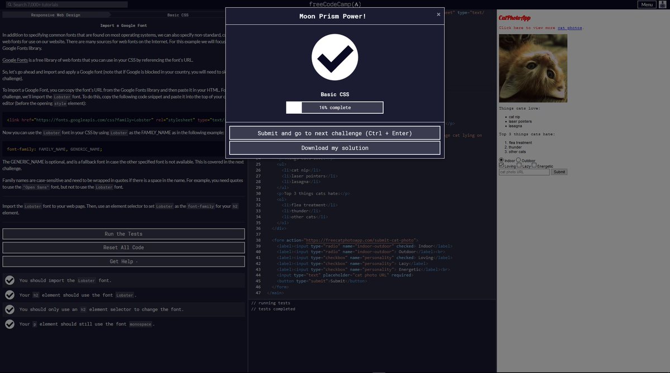This screenshot has height=373, width=670.
Task: Open Basic CSS breadcrumb
Action: pos(178,15)
